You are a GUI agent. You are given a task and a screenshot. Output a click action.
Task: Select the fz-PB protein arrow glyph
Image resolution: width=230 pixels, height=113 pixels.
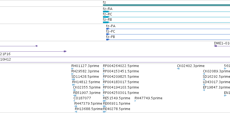pyautogui.click(x=108, y=40)
